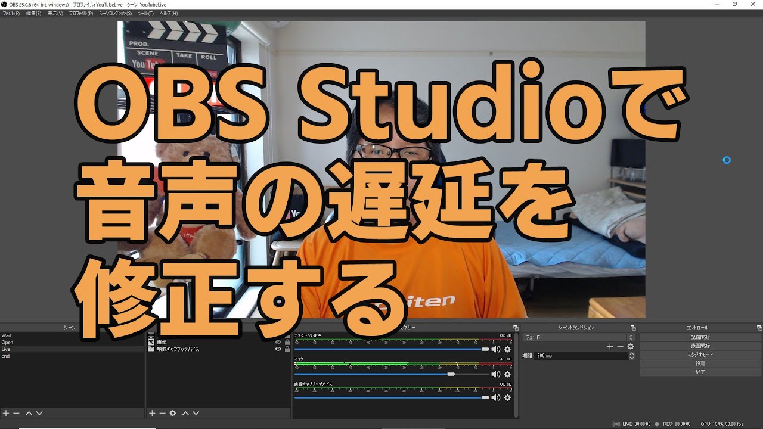
Task: Open 表示(V) menu
Action: point(55,13)
